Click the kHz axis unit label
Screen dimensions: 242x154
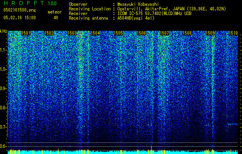pyautogui.click(x=3, y=31)
